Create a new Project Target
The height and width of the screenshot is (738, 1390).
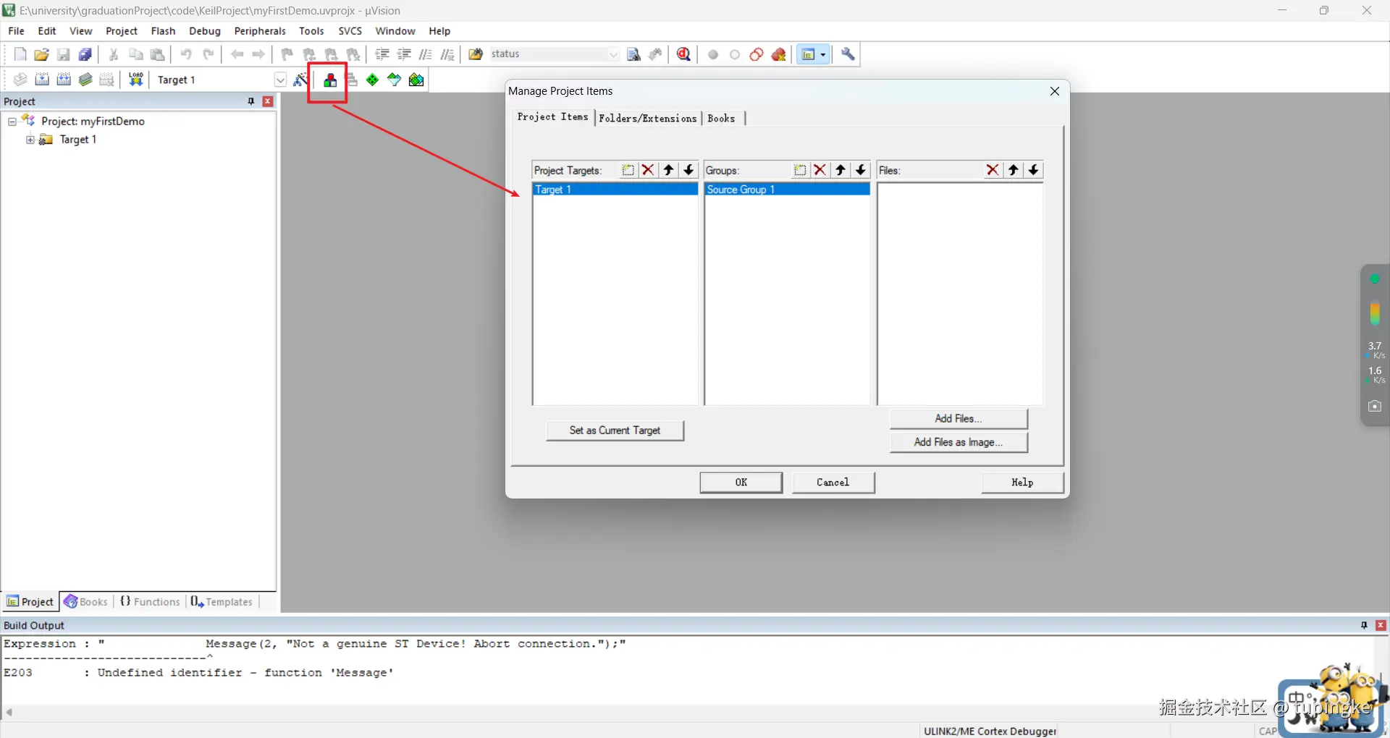point(628,170)
